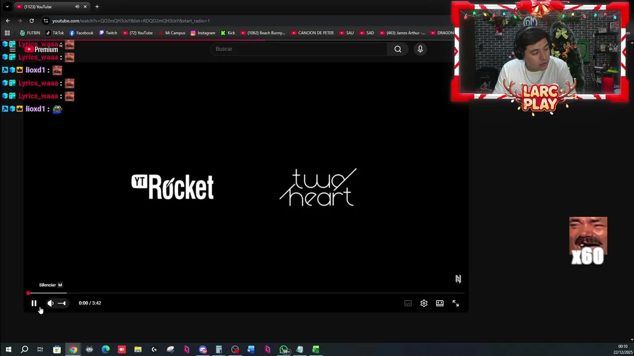The width and height of the screenshot is (634, 356).
Task: Toggle subtitles button in player
Action: tap(408, 303)
